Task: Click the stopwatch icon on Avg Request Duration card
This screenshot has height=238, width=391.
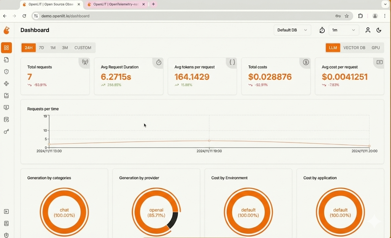Action: (x=159, y=62)
